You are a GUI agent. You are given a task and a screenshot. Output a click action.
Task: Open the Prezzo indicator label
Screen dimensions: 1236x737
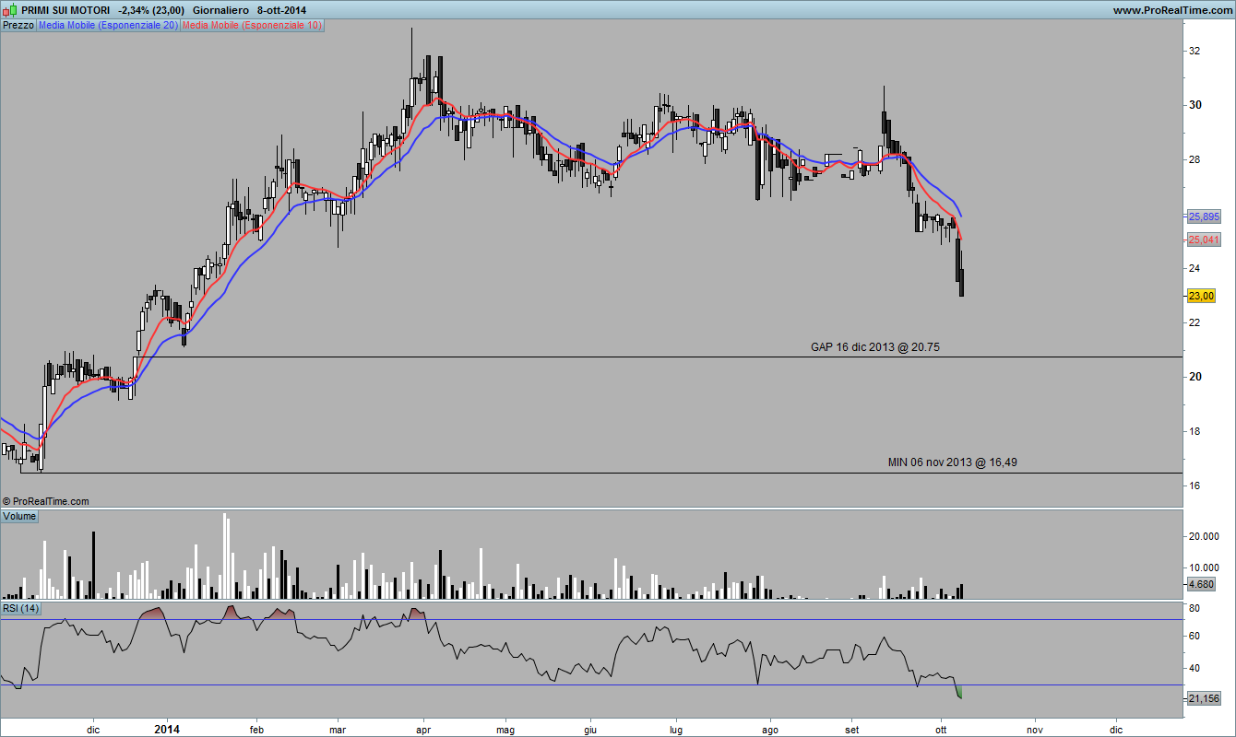[18, 26]
